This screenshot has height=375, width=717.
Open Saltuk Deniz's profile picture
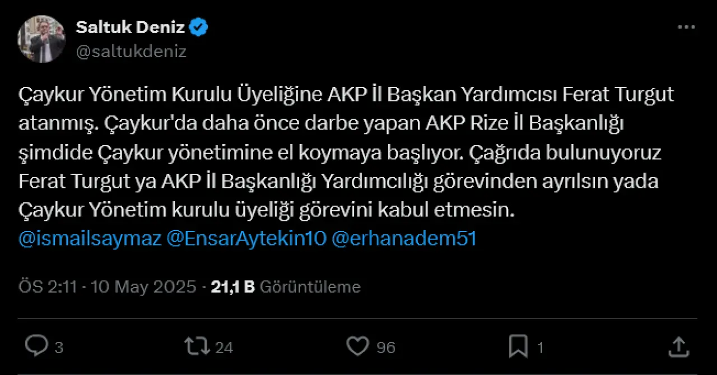41,39
